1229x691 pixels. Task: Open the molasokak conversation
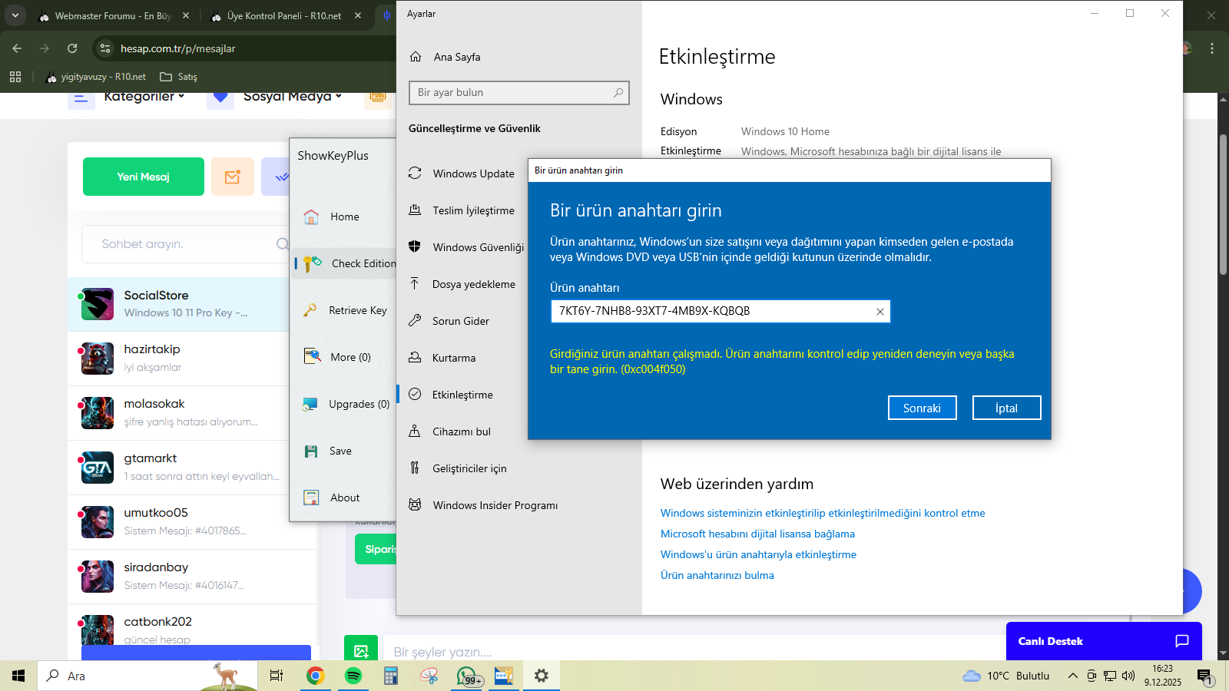[178, 413]
